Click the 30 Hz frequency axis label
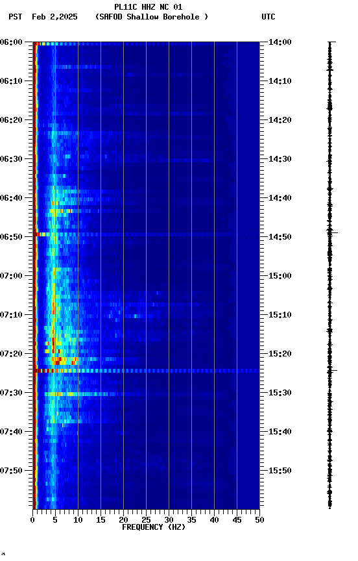358x561 pixels. pyautogui.click(x=169, y=521)
